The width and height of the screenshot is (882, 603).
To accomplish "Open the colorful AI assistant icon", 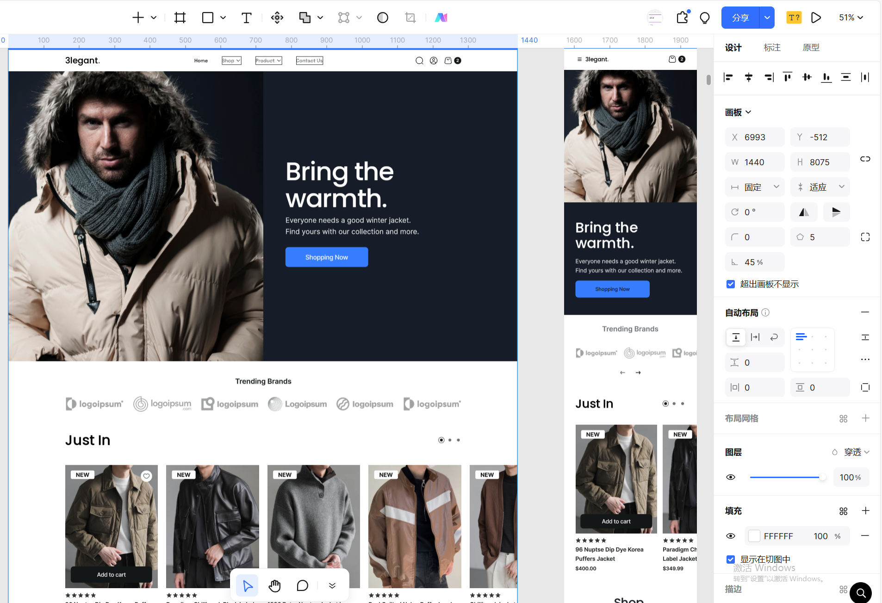I will (x=441, y=18).
